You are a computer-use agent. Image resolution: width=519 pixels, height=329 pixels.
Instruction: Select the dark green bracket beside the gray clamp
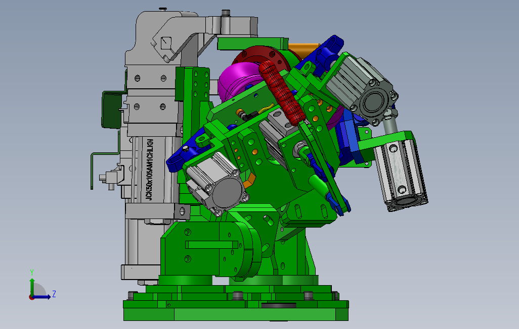tap(111, 109)
